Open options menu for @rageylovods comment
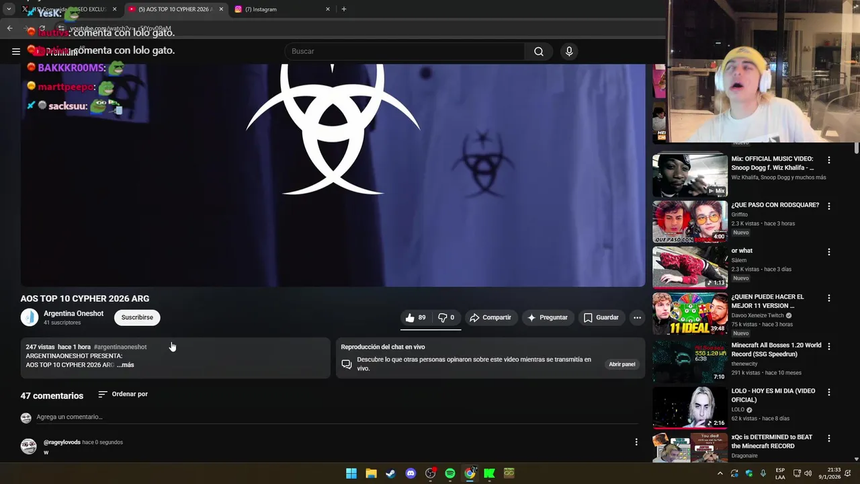This screenshot has height=484, width=860. (636, 442)
